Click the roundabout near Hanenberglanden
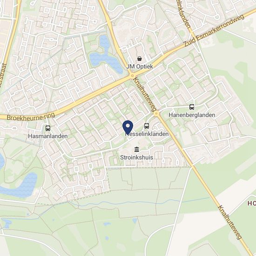Screen dimensions: 256x256 (156, 113)
